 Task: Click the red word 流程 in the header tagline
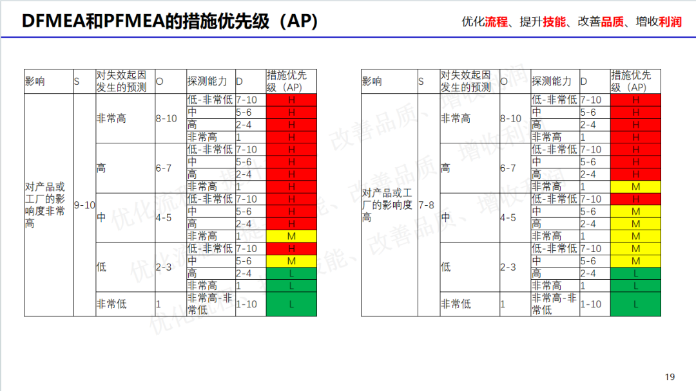click(x=496, y=21)
